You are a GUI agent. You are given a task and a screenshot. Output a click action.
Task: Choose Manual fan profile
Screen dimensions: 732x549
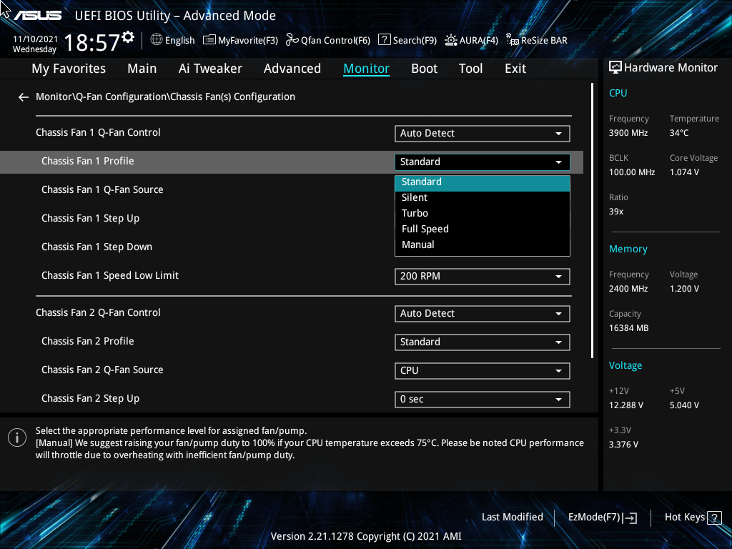coord(483,244)
